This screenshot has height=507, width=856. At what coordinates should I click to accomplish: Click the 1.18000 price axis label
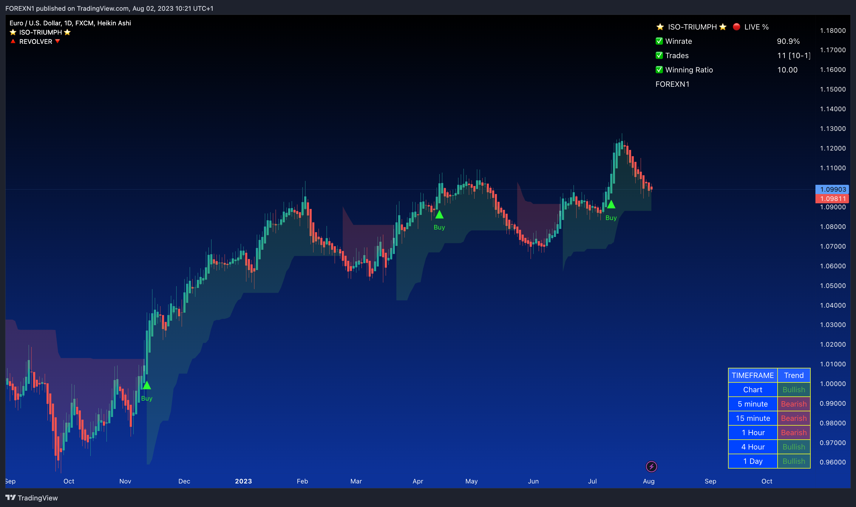coord(833,30)
